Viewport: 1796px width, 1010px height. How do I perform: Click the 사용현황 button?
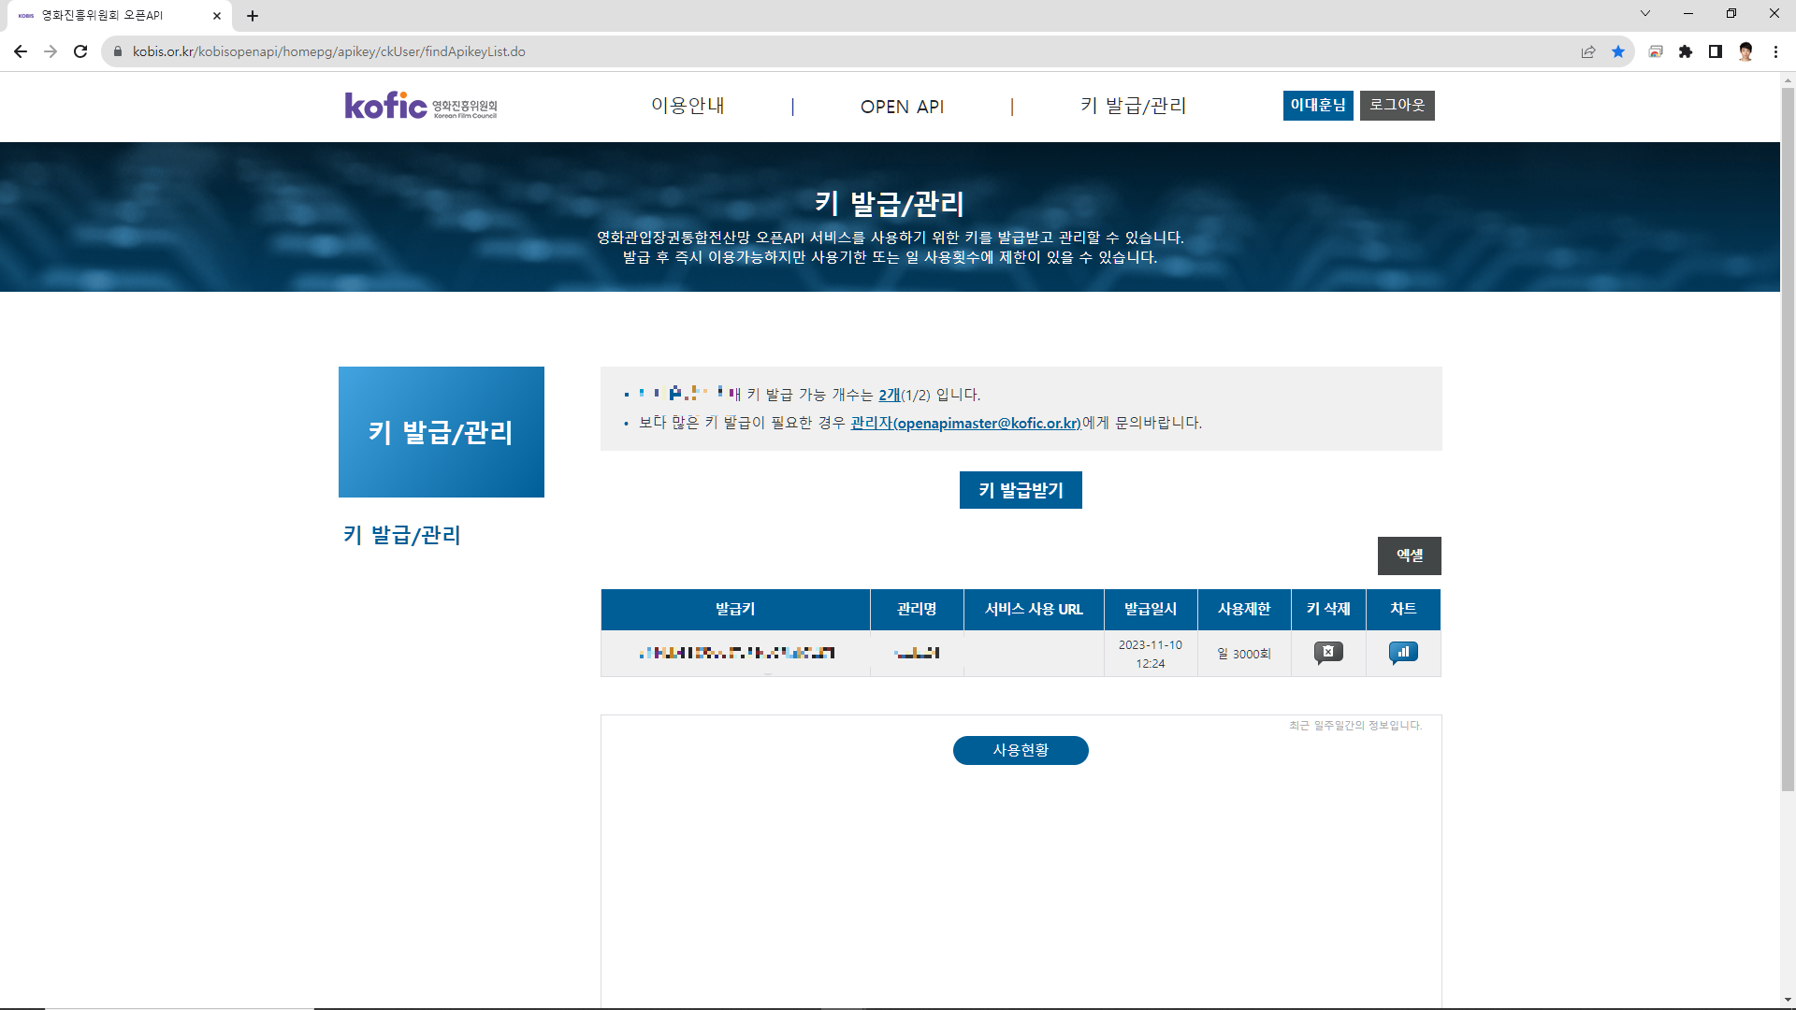[x=1021, y=750]
